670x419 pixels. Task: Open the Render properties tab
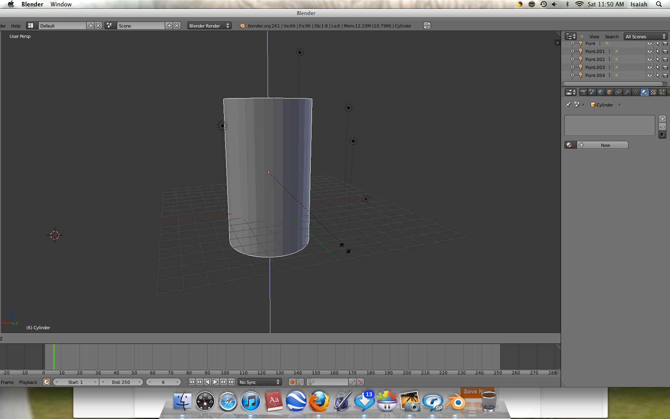(583, 92)
